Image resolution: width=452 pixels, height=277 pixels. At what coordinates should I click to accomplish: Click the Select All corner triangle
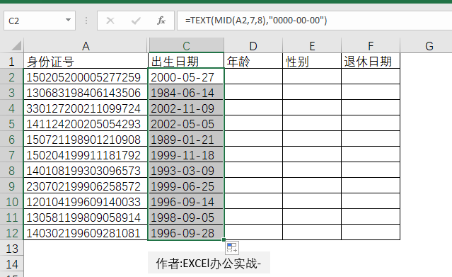coord(16,45)
